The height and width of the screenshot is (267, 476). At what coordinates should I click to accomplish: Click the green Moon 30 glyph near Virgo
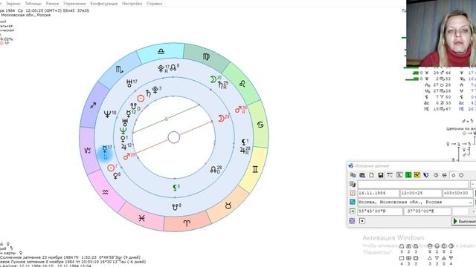[213, 79]
